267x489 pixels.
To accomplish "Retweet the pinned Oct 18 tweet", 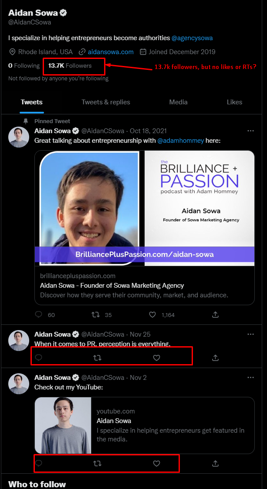I will [95, 314].
